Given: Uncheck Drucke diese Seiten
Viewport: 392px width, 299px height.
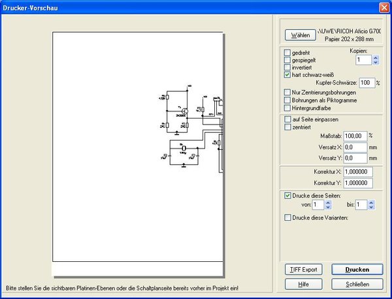Looking at the screenshot, I should point(287,195).
